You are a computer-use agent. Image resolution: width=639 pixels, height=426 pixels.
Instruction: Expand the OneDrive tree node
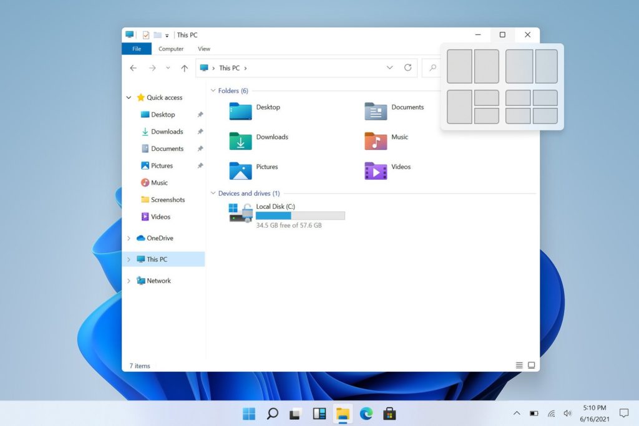(129, 238)
